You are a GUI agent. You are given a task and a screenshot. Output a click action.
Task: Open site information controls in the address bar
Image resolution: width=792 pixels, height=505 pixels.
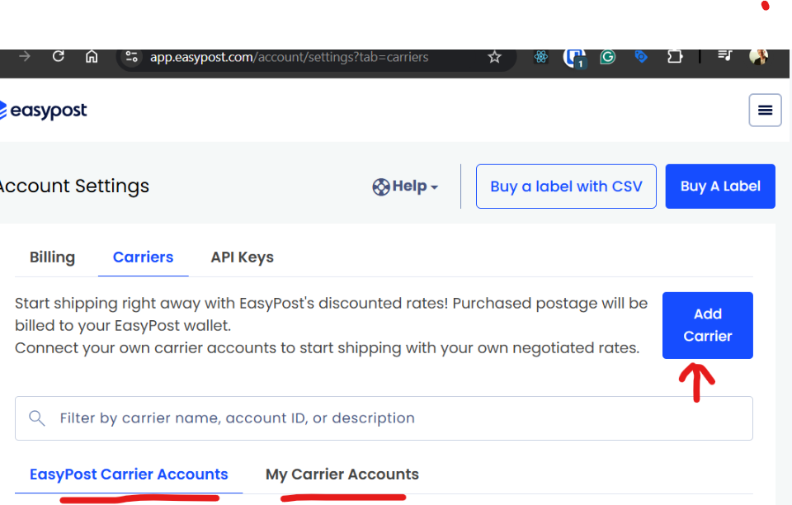(131, 57)
